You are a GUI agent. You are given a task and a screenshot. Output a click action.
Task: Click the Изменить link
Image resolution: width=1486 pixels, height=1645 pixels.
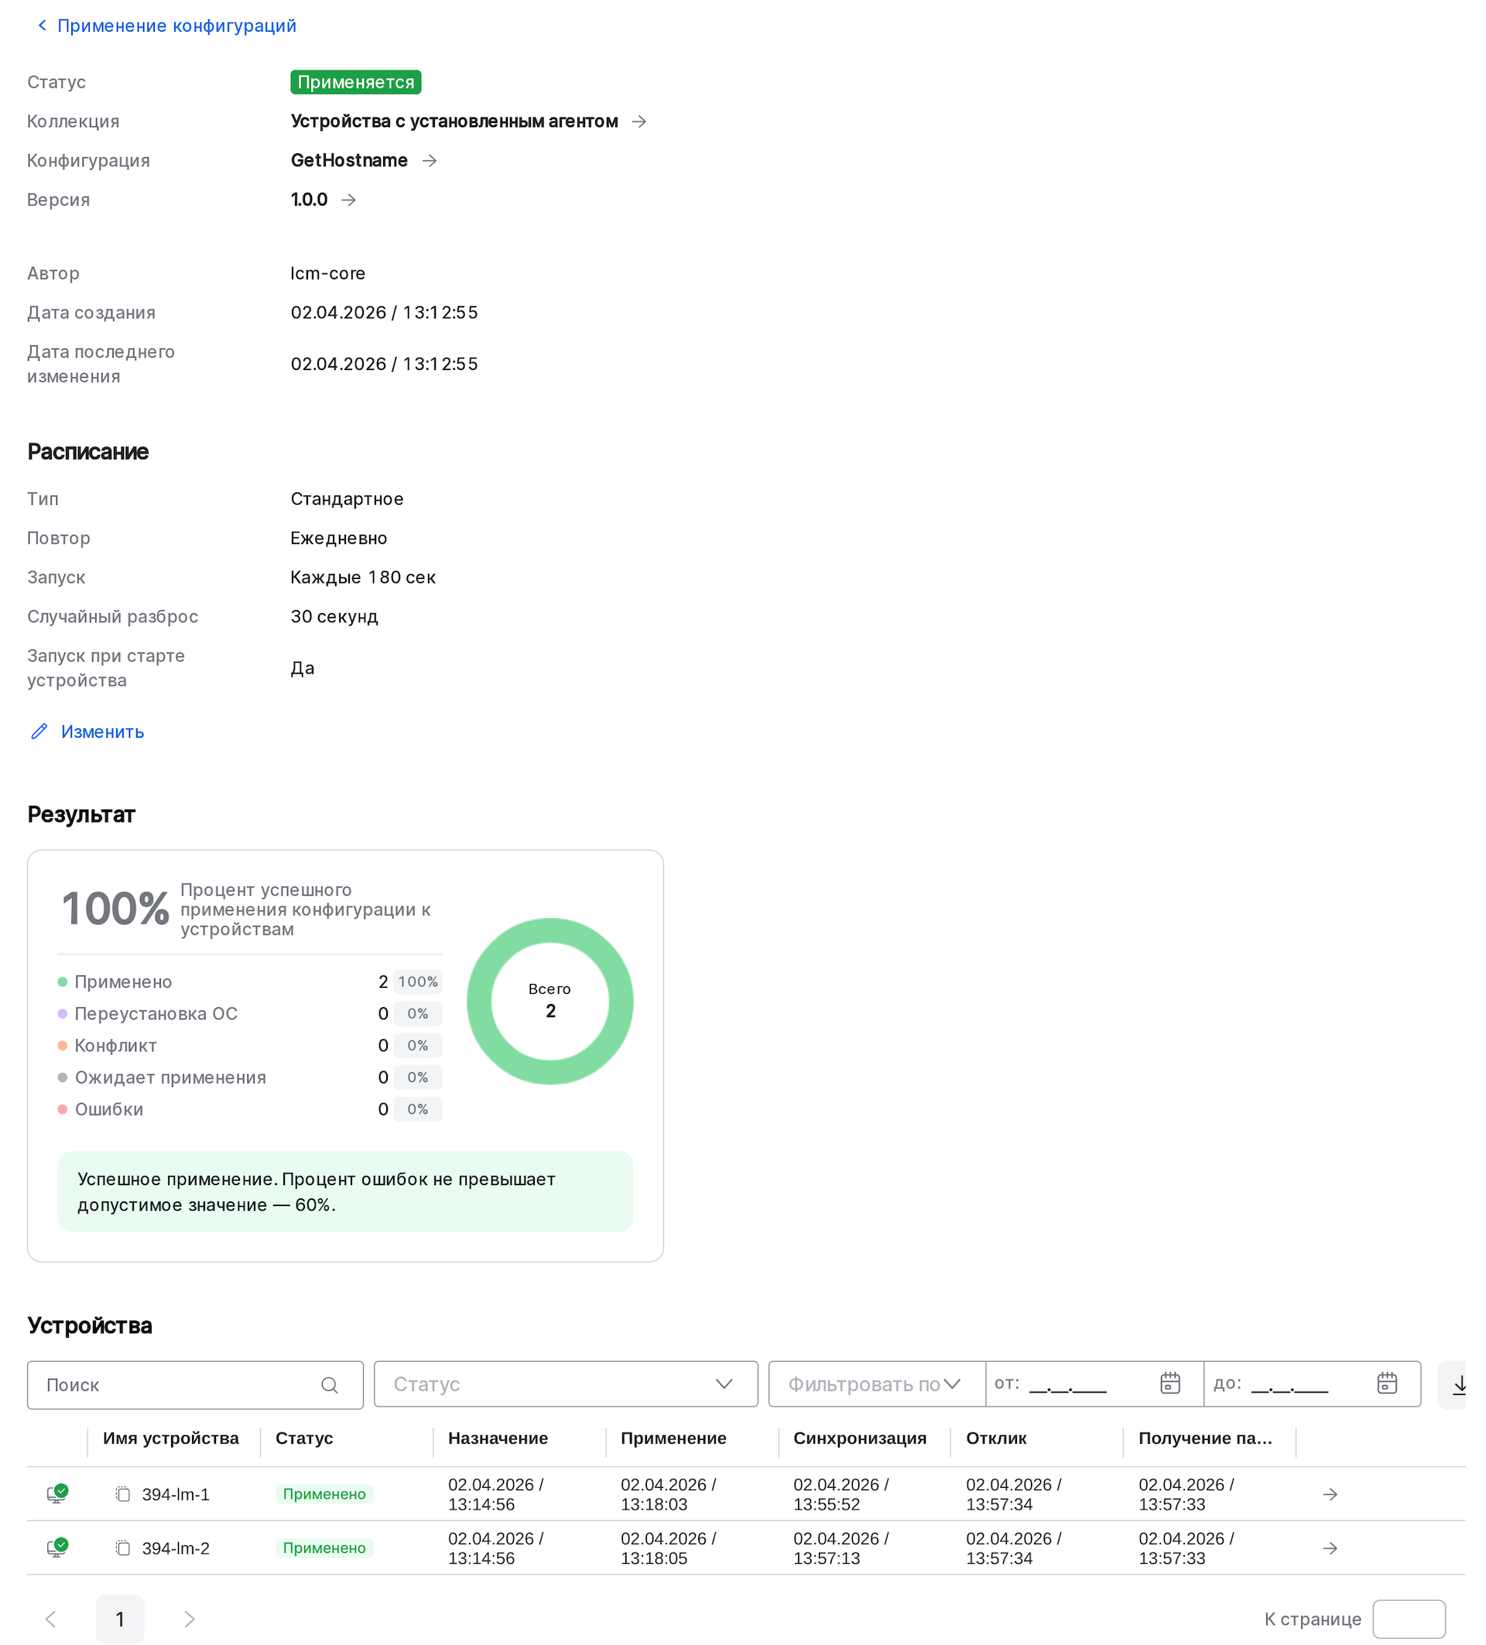tap(101, 731)
